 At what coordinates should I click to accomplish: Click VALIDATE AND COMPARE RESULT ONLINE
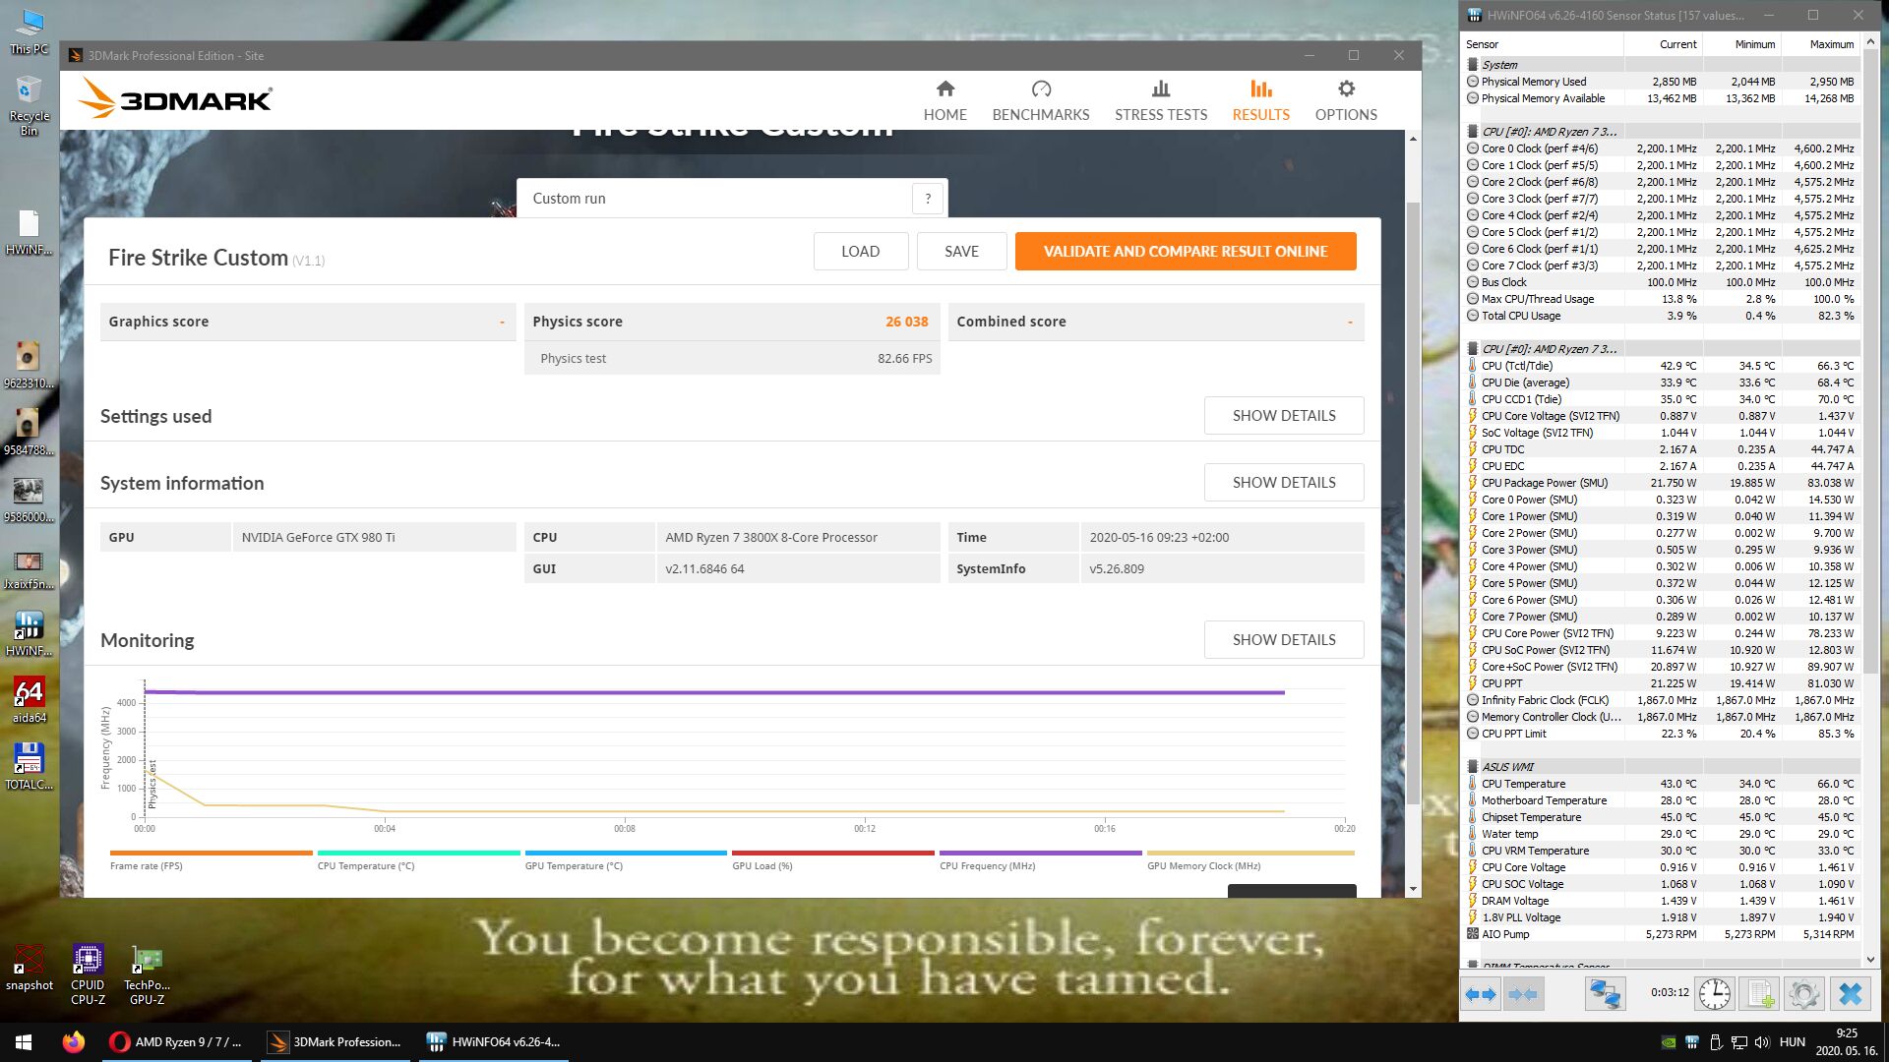click(1185, 252)
